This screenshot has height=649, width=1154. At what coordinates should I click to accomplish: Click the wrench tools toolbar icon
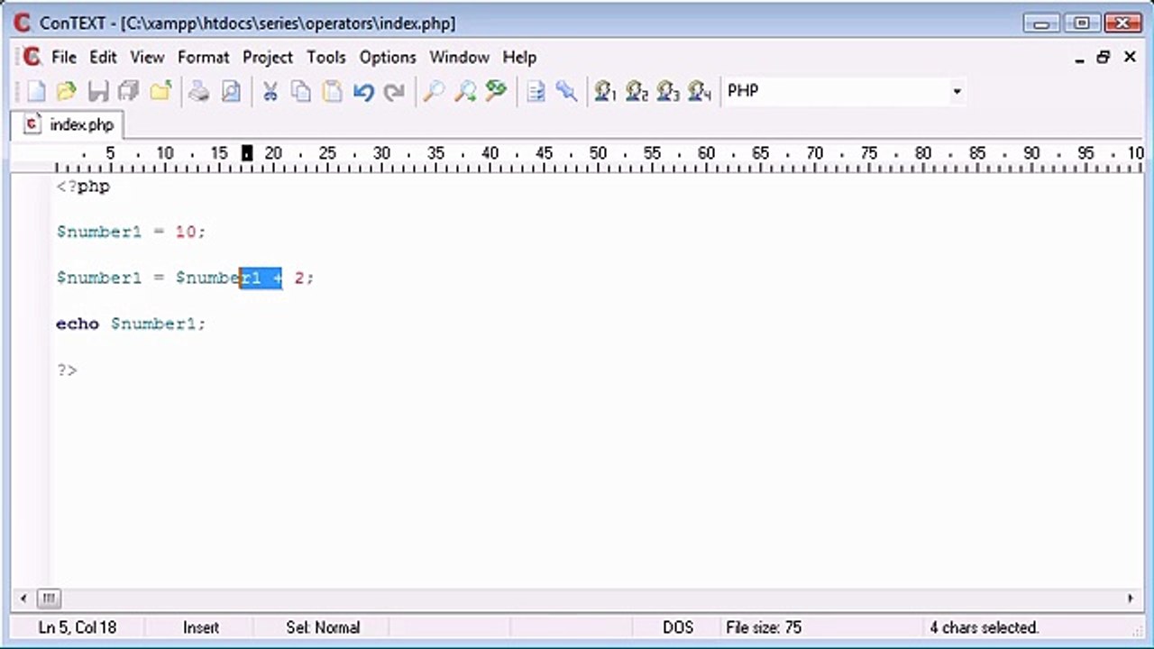coord(566,91)
